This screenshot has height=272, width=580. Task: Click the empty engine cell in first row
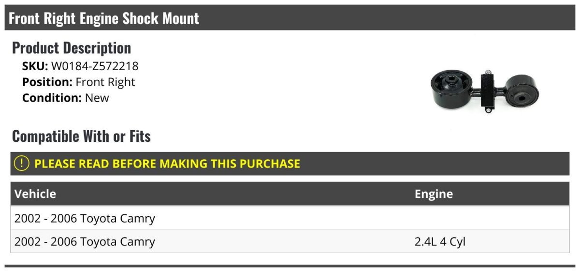(x=488, y=218)
